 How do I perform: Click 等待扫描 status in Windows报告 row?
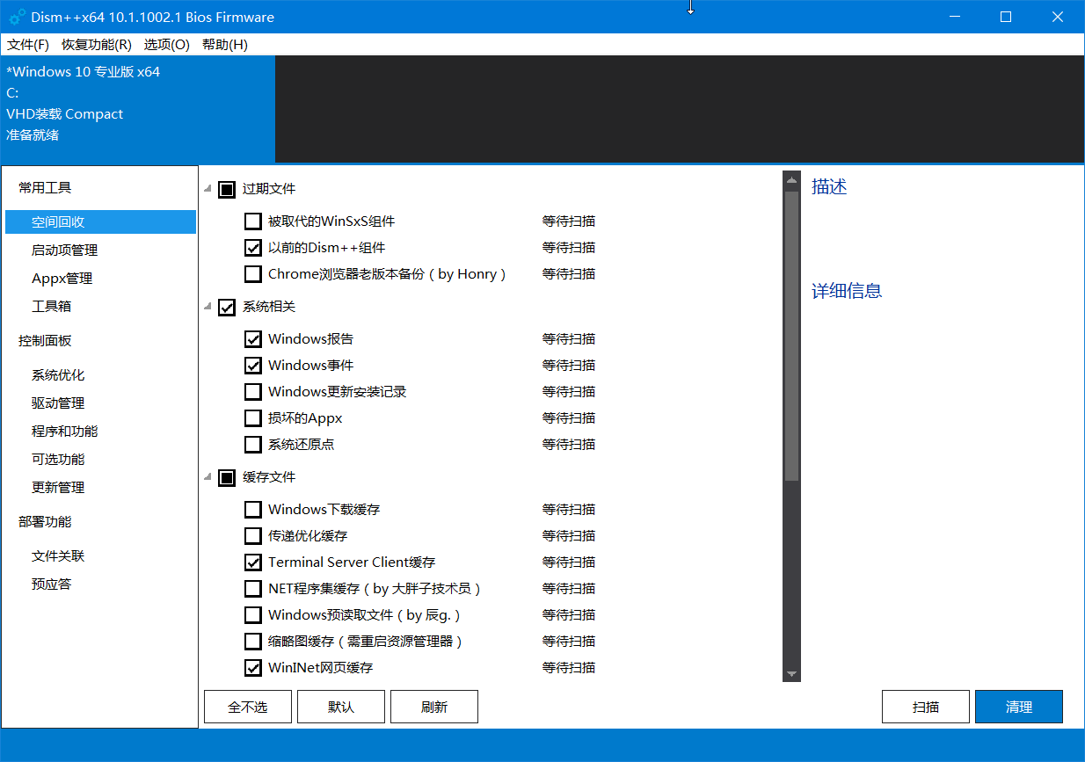pos(569,339)
